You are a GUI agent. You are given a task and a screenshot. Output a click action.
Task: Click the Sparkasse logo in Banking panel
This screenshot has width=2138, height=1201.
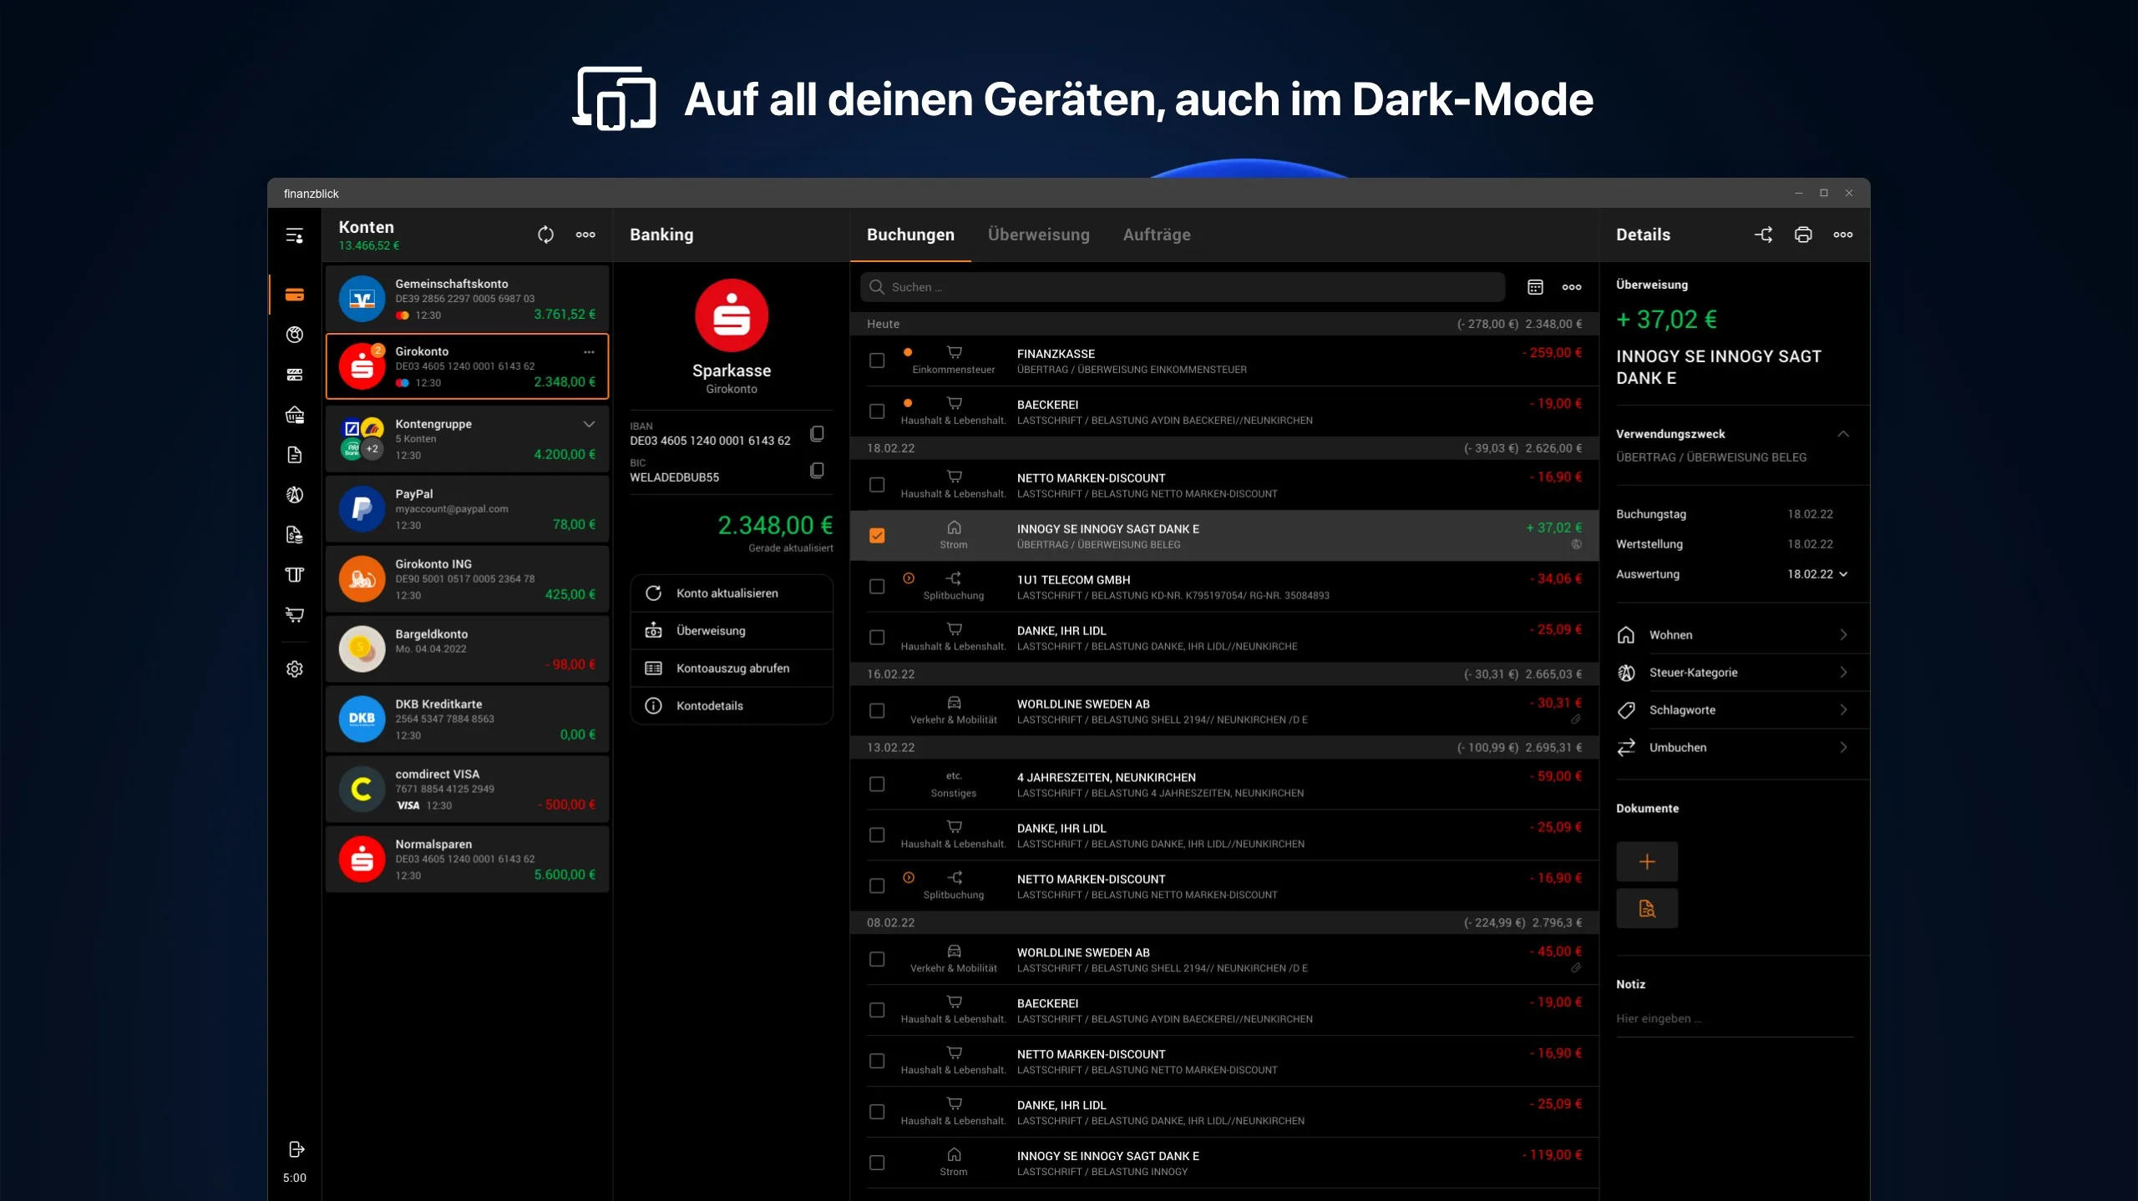[732, 315]
